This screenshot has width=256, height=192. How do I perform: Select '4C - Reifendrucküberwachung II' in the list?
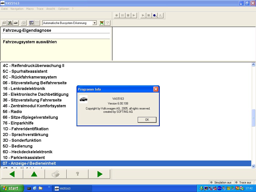point(126,66)
